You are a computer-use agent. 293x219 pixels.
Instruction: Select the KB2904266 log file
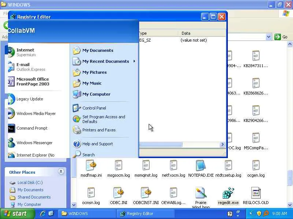pos(256,114)
